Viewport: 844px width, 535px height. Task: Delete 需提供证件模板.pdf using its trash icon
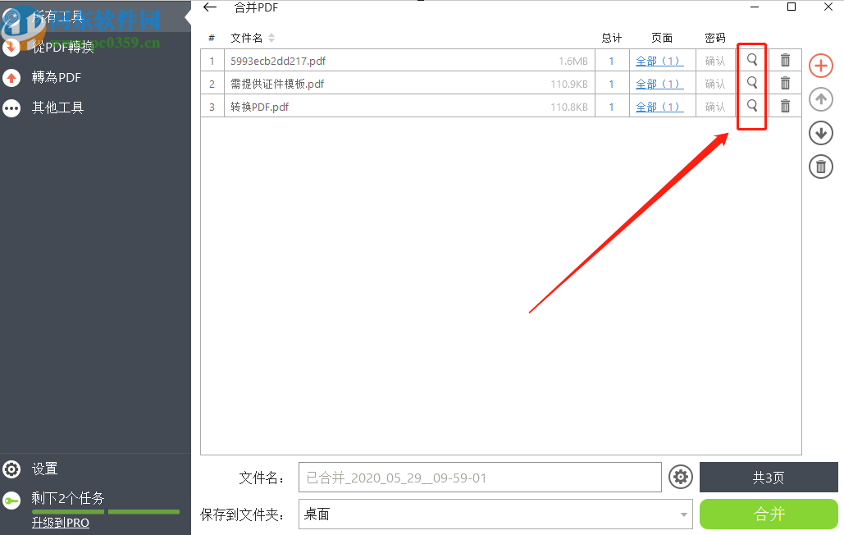point(785,83)
